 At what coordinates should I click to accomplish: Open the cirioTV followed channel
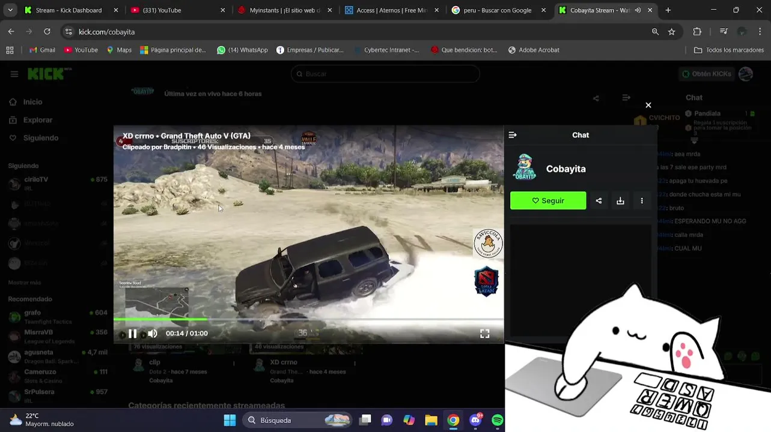coord(58,184)
